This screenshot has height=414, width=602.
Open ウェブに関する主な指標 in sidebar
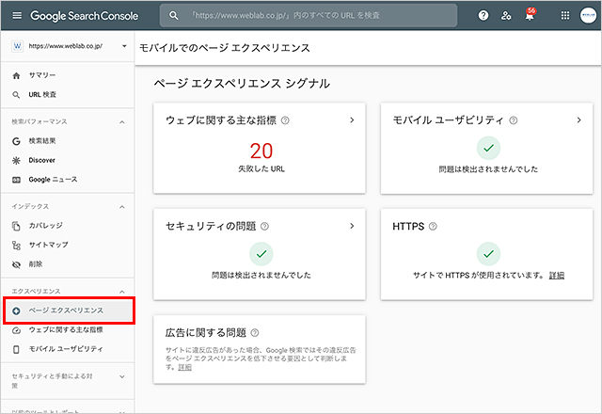pyautogui.click(x=66, y=330)
